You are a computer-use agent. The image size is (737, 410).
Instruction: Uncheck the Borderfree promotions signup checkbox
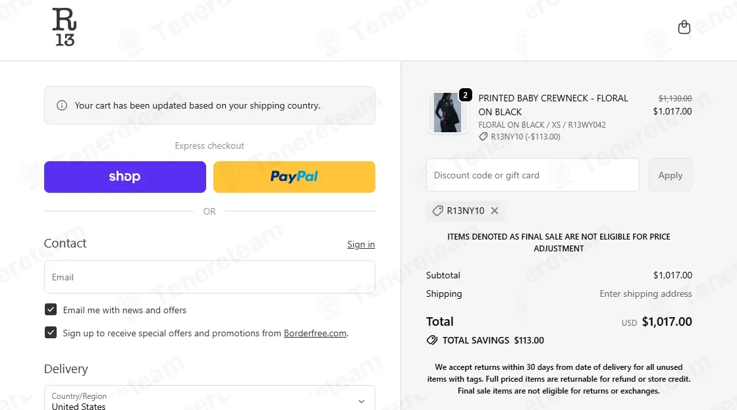51,333
